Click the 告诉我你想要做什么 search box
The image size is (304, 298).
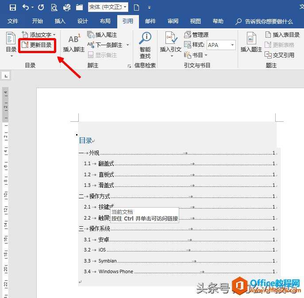pyautogui.click(x=264, y=21)
